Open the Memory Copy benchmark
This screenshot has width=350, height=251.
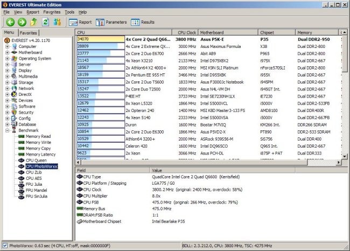pyautogui.click(x=38, y=149)
